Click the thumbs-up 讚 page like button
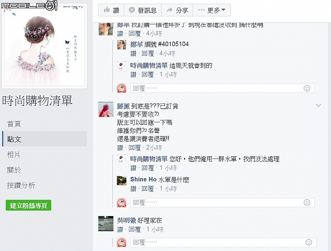The image size is (331, 251). tap(111, 10)
